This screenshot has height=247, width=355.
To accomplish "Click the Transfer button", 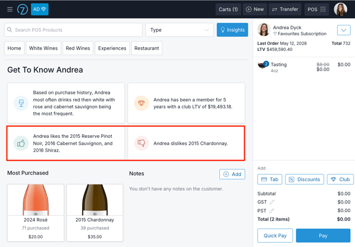I will (x=285, y=10).
